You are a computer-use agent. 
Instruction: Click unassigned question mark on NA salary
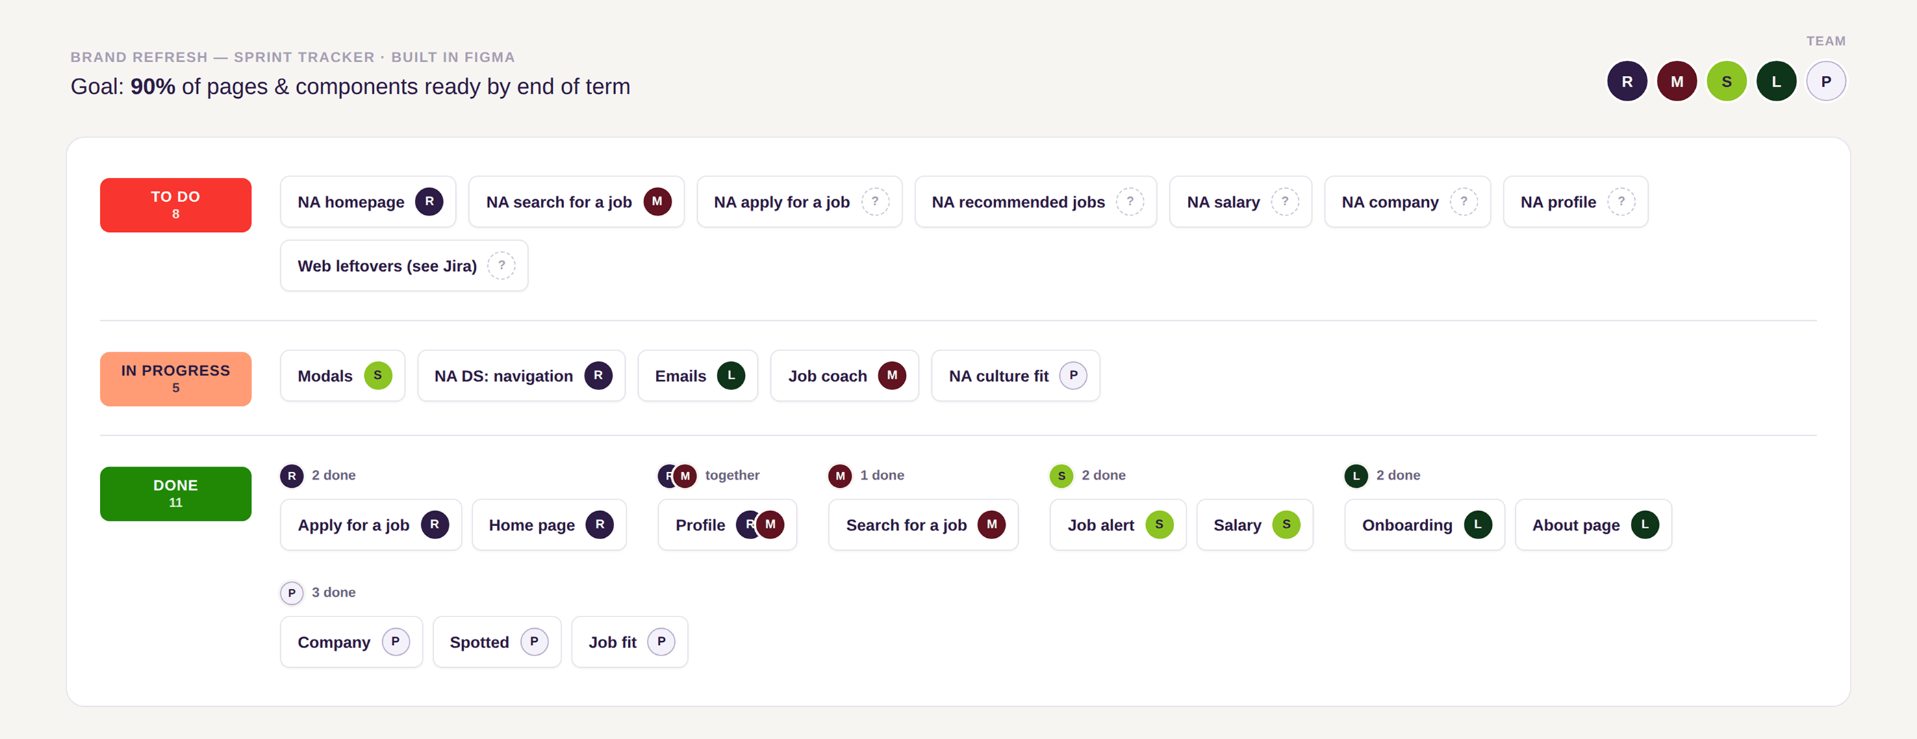[x=1284, y=201]
